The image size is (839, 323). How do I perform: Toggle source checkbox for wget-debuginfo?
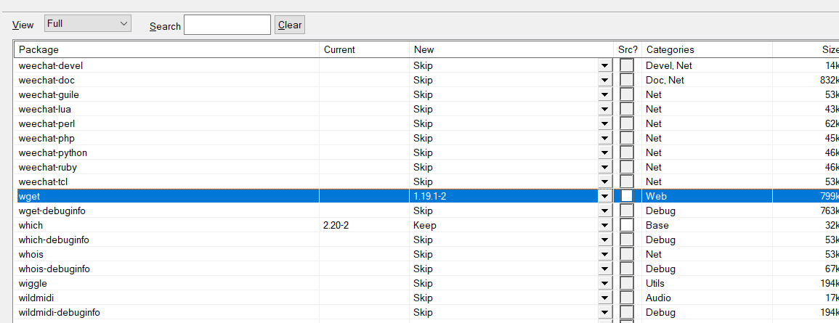coord(627,210)
